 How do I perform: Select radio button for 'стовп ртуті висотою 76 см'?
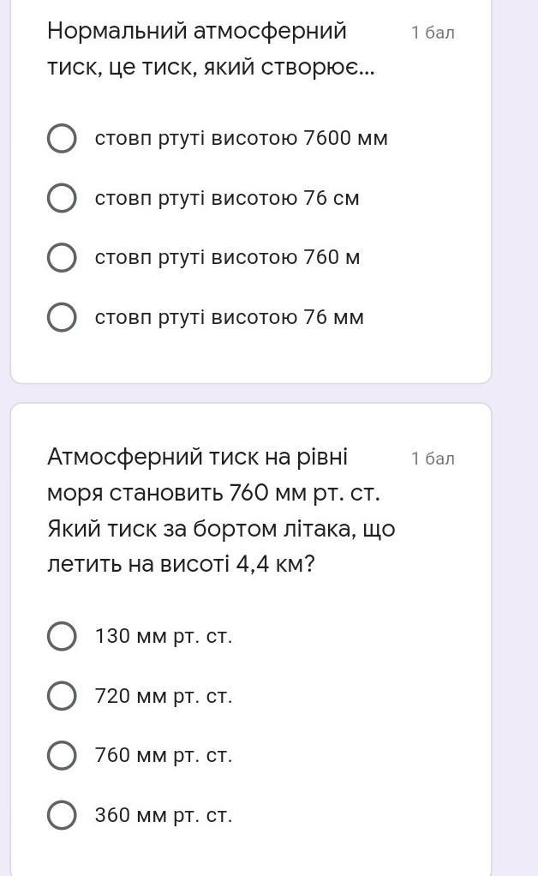tap(62, 198)
